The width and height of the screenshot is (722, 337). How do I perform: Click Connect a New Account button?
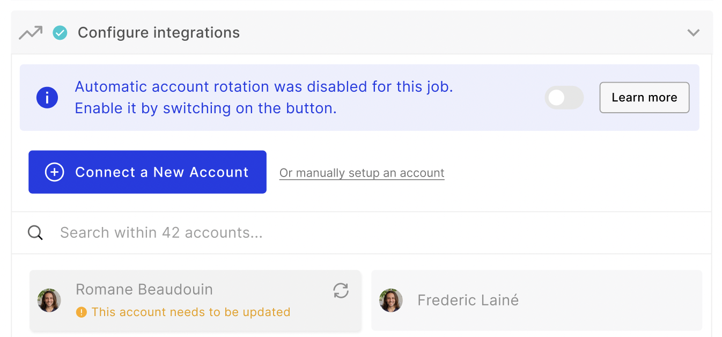click(148, 172)
